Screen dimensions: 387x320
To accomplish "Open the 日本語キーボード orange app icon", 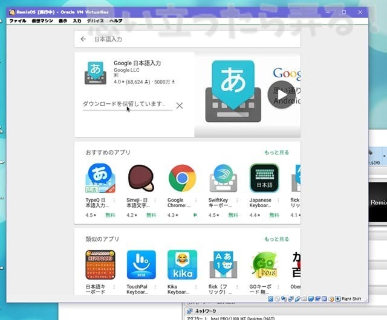I will tap(100, 265).
